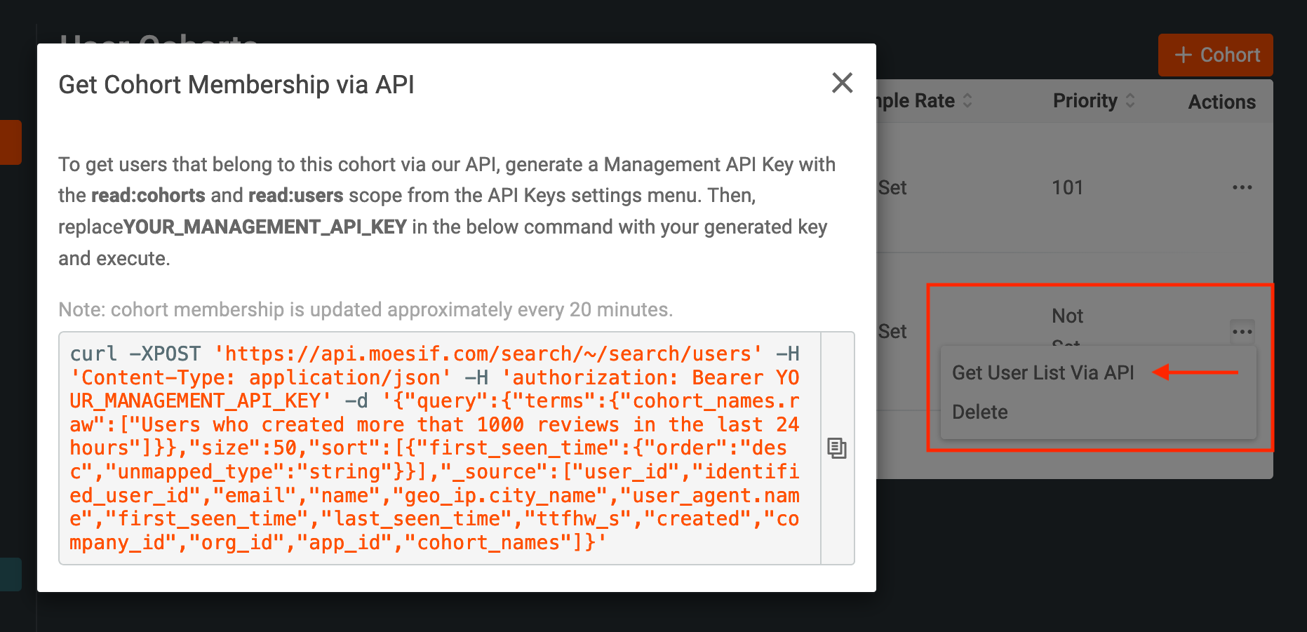Select Get User List Via API from the menu
This screenshot has height=632, width=1307.
click(1043, 372)
